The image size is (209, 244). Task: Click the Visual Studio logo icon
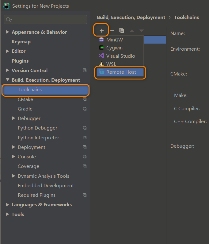coord(101,56)
